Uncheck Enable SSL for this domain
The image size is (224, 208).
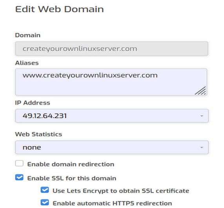(19, 177)
